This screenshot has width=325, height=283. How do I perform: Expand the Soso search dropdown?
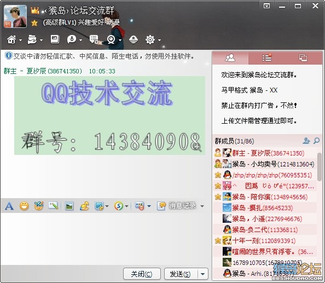pyautogui.click(x=126, y=206)
